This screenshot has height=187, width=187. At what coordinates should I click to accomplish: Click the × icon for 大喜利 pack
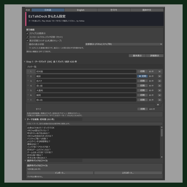pyautogui.click(x=160, y=90)
